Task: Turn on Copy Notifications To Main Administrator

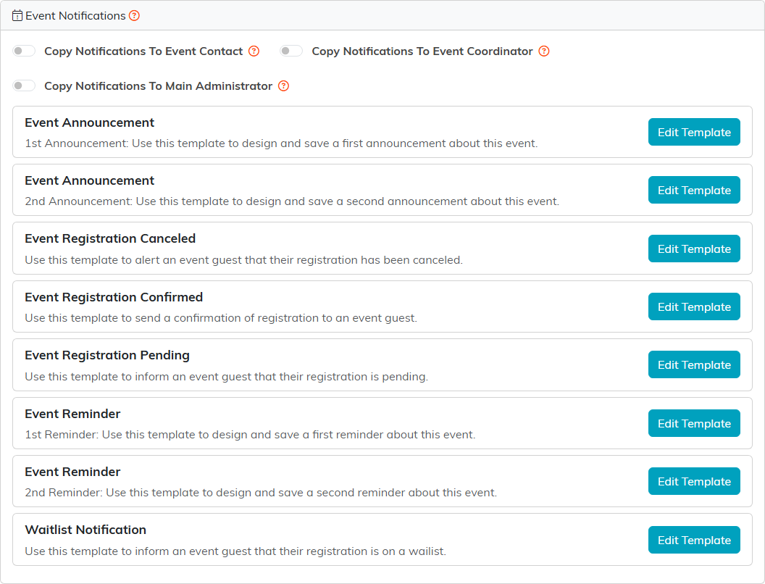Action: 24,86
